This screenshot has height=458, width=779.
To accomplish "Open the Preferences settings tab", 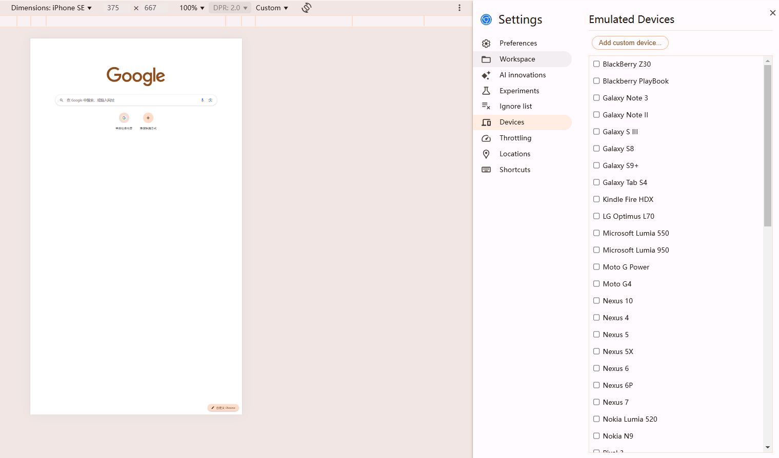I will (523, 44).
